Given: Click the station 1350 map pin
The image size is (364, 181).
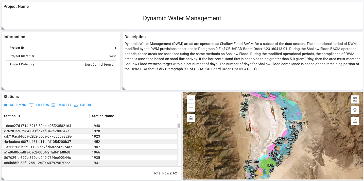Looking at the screenshot, I should 257,167.
